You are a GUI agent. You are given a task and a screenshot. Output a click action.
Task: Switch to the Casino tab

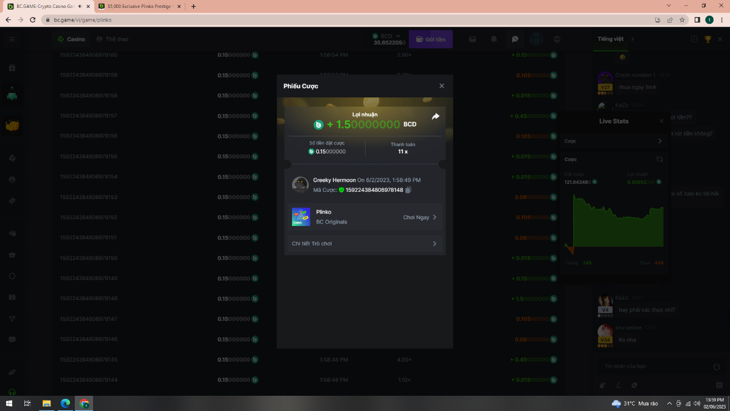tap(71, 39)
